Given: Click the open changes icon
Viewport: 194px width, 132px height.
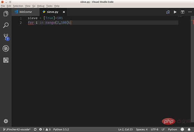Looking at the screenshot, I should point(168,12).
